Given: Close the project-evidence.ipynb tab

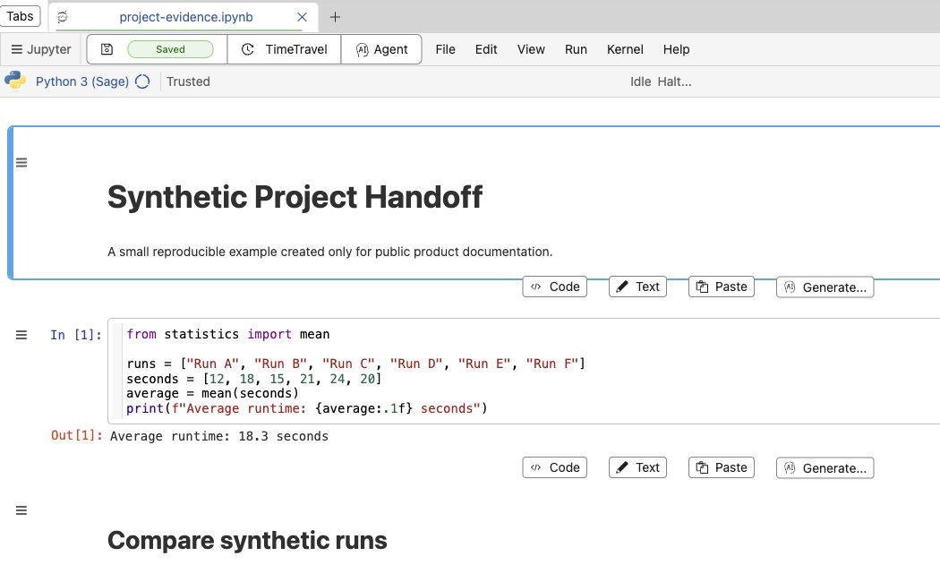Looking at the screenshot, I should (x=303, y=17).
